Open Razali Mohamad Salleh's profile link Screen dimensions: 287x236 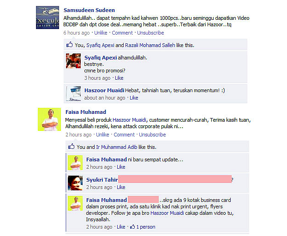pyautogui.click(x=150, y=45)
